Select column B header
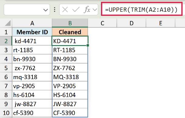Image resolution: width=185 pixels, height=118 pixels. click(70, 23)
